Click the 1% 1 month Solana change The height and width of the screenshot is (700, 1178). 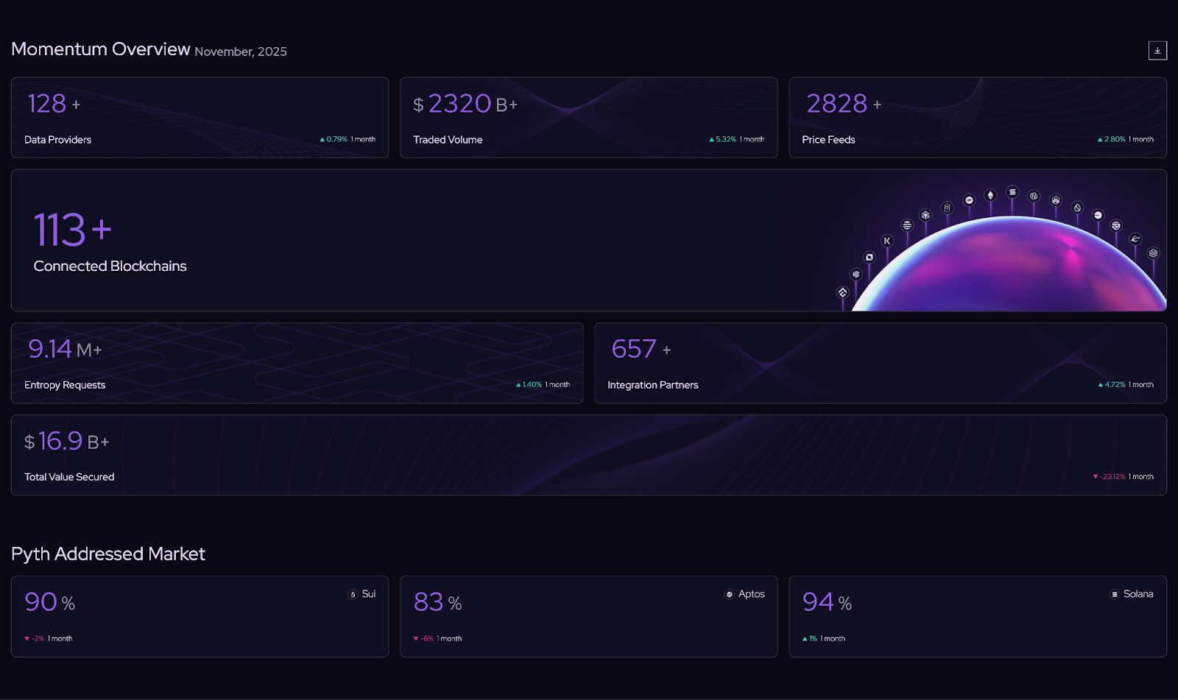(x=824, y=639)
